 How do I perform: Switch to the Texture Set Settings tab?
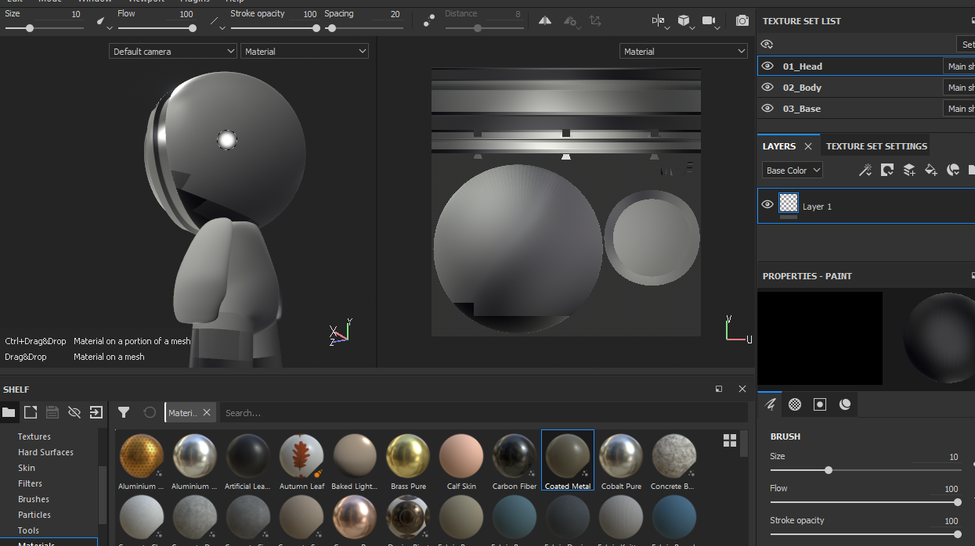(x=876, y=146)
